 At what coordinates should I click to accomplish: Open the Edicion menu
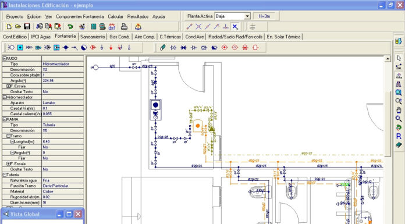pos(34,16)
